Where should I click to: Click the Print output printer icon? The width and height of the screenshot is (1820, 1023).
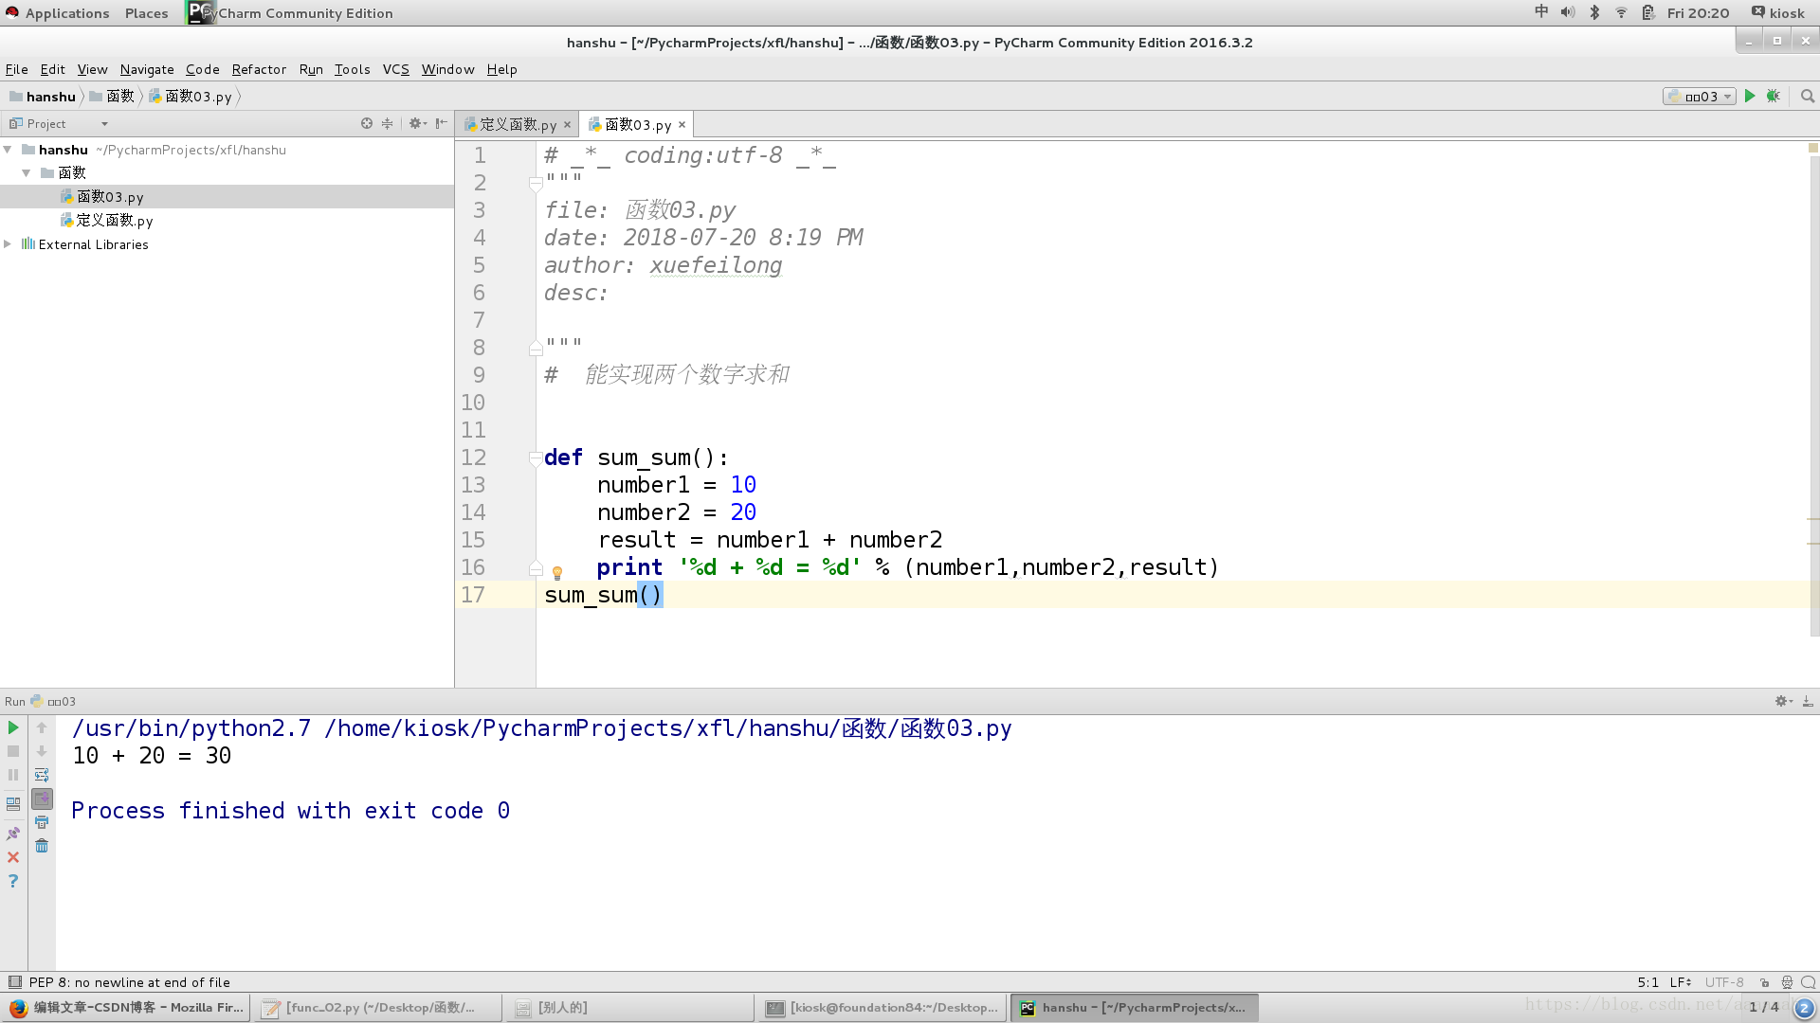(42, 822)
